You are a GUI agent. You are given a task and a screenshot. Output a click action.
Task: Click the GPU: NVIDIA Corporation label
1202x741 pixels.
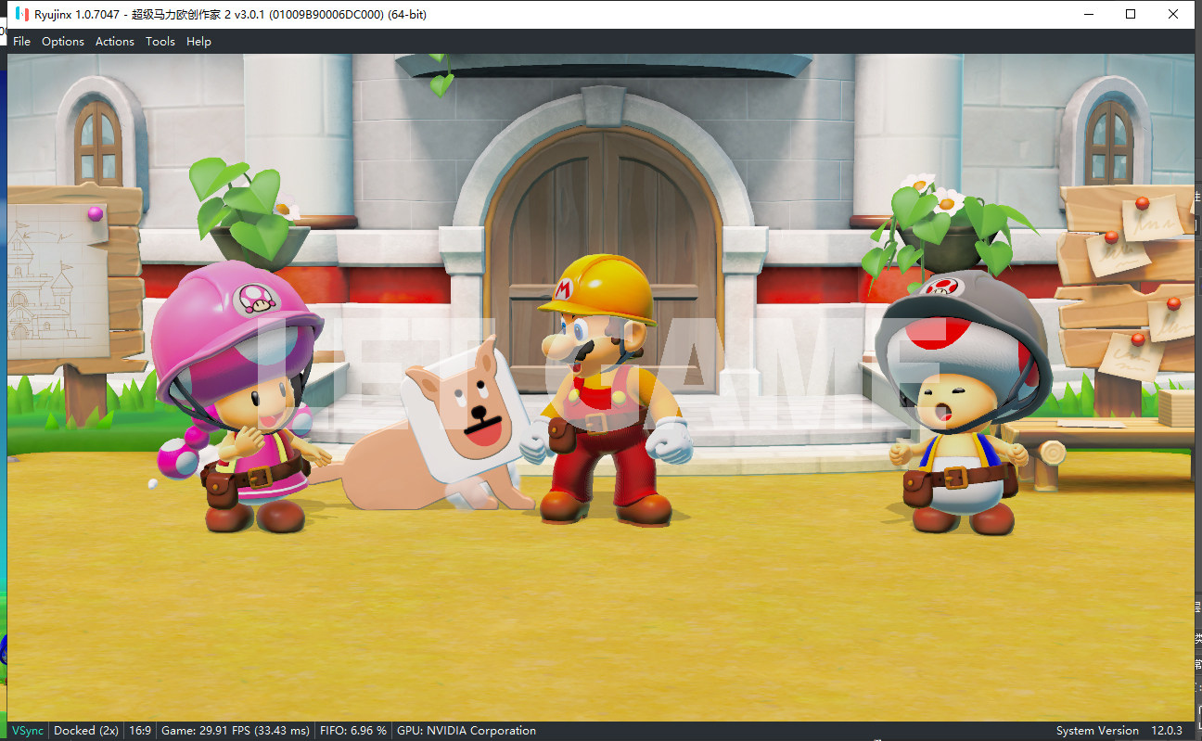(466, 731)
